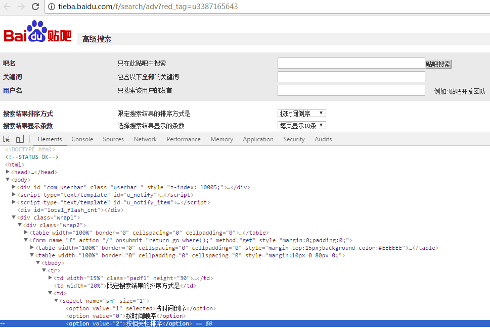Expand the table with background-color #EEEEEE
Viewport: 490px width, 328px height.
32,247
